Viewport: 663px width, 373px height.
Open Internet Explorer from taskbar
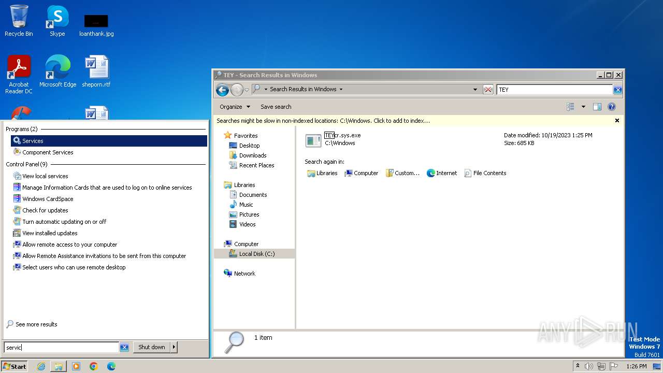pos(41,366)
